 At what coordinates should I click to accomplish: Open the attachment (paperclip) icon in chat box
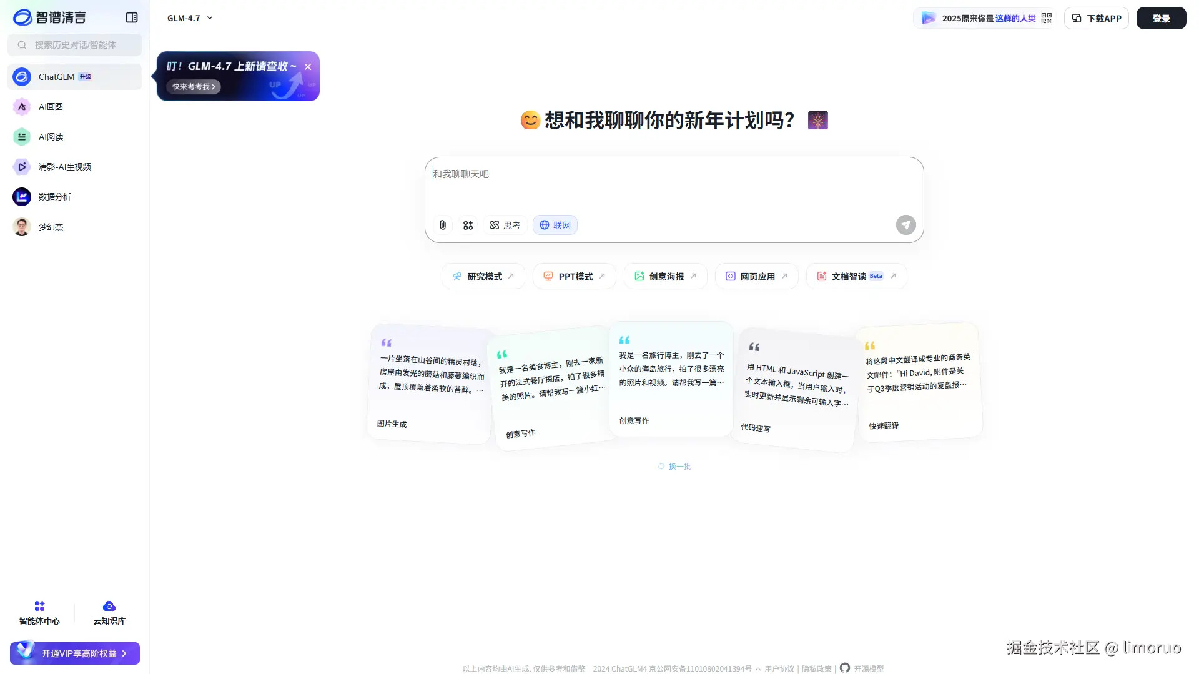[x=443, y=225]
